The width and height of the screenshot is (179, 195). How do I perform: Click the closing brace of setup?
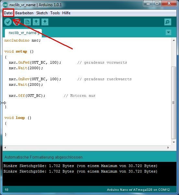pos(6,107)
